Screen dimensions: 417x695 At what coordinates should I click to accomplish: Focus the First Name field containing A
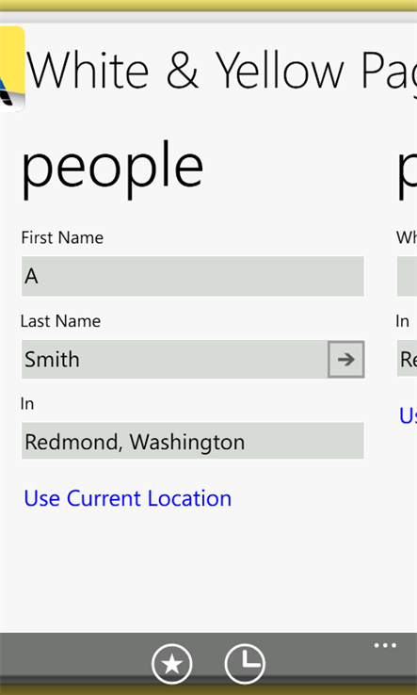coord(193,276)
